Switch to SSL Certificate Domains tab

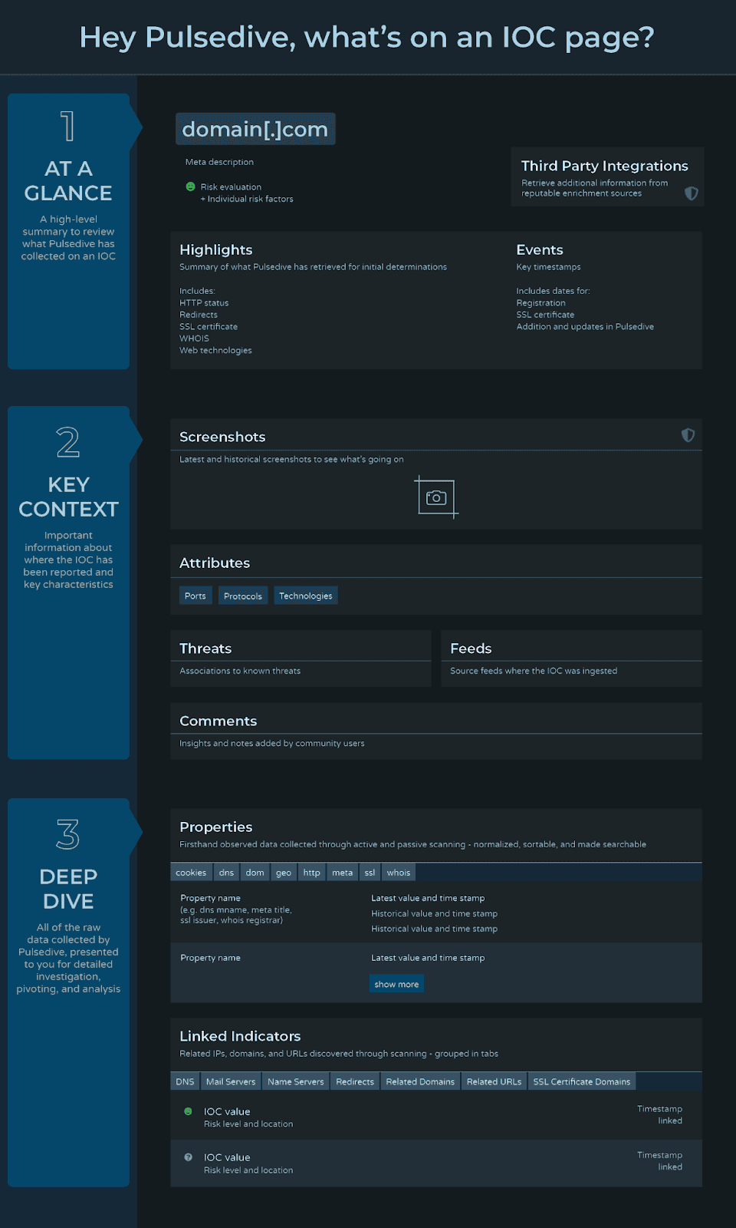pyautogui.click(x=582, y=1081)
